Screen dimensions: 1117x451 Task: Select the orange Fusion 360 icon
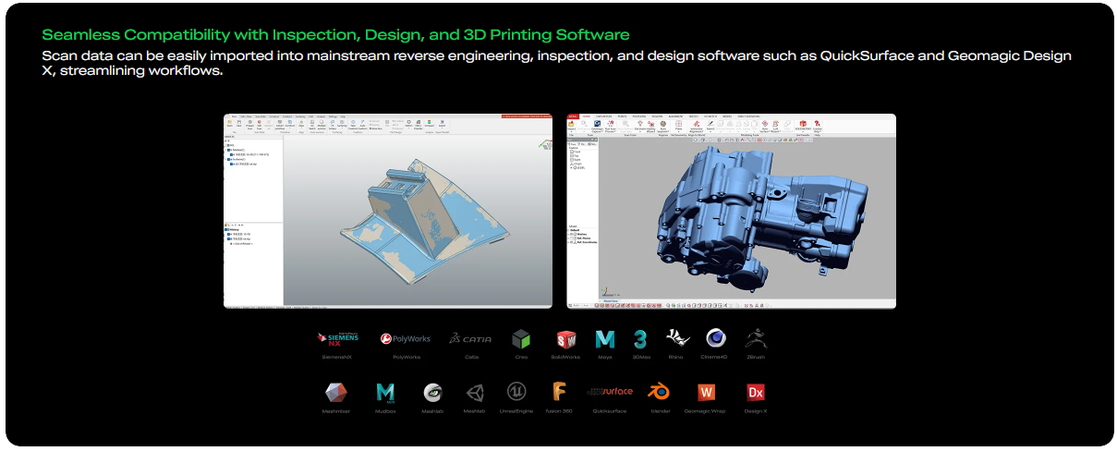(x=559, y=392)
